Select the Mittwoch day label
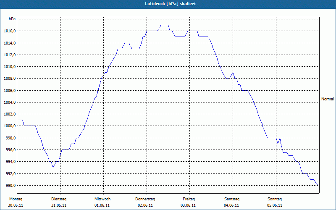The height and width of the screenshot is (210, 336). coord(102,199)
